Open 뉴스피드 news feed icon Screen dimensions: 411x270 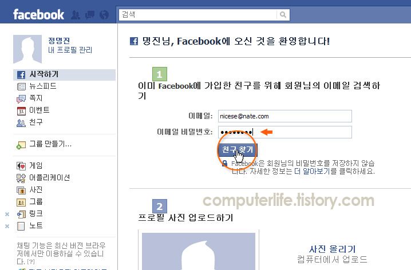(x=21, y=86)
